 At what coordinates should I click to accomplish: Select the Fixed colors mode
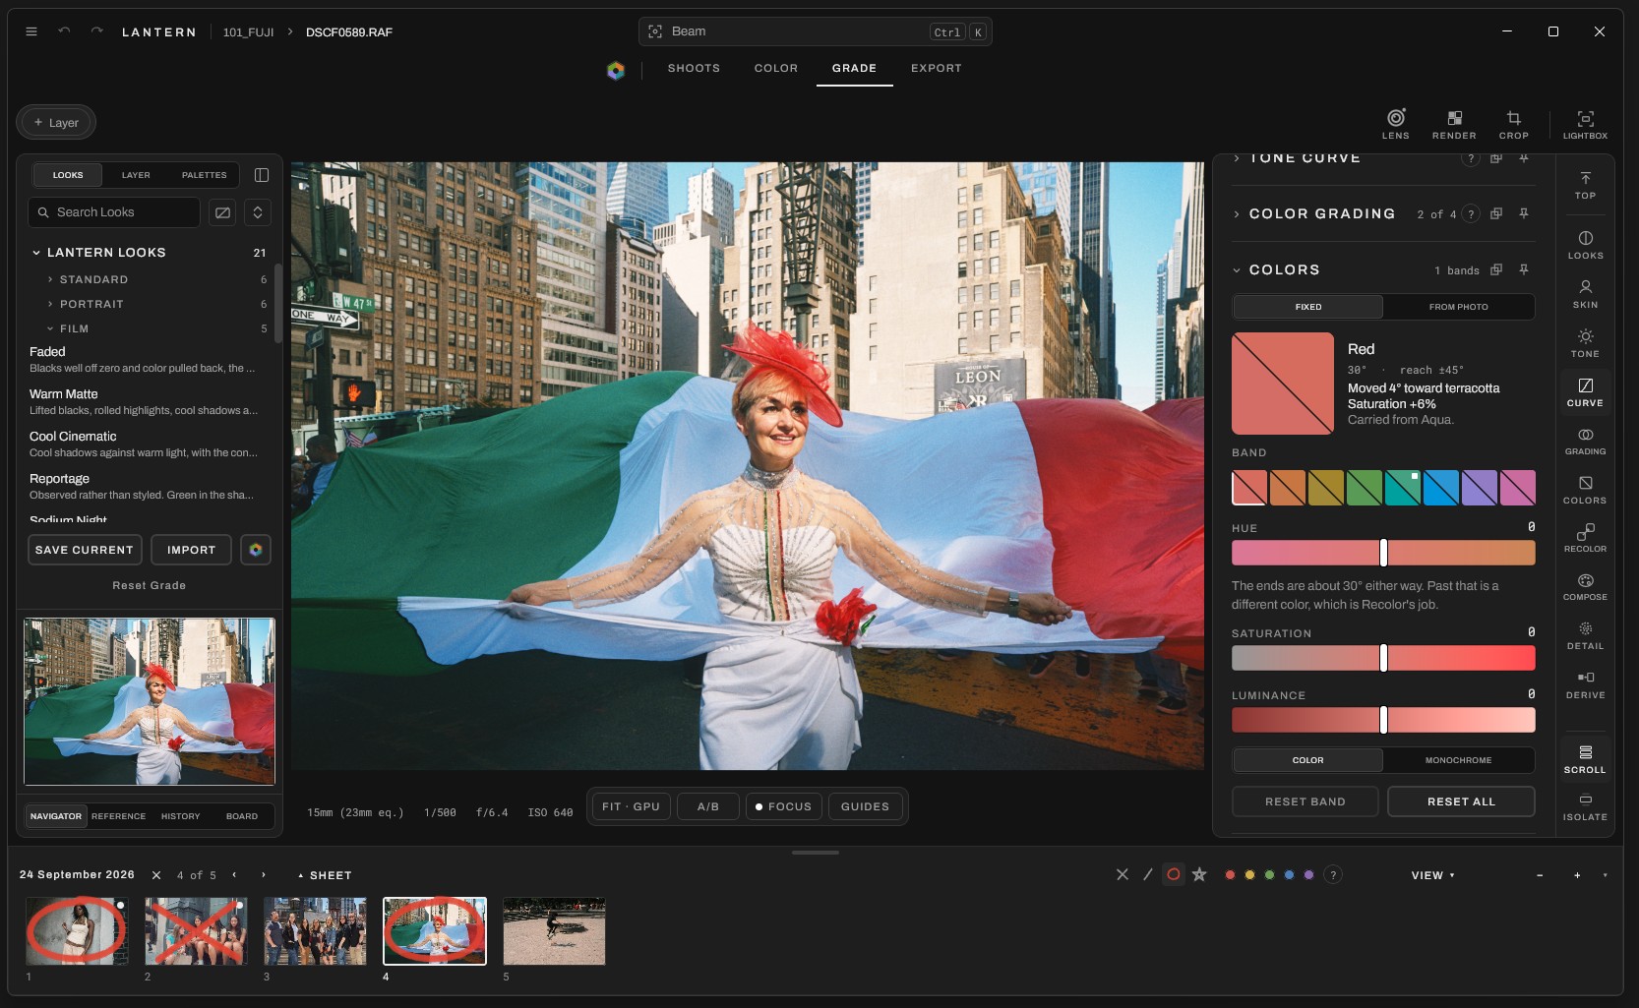(x=1308, y=307)
